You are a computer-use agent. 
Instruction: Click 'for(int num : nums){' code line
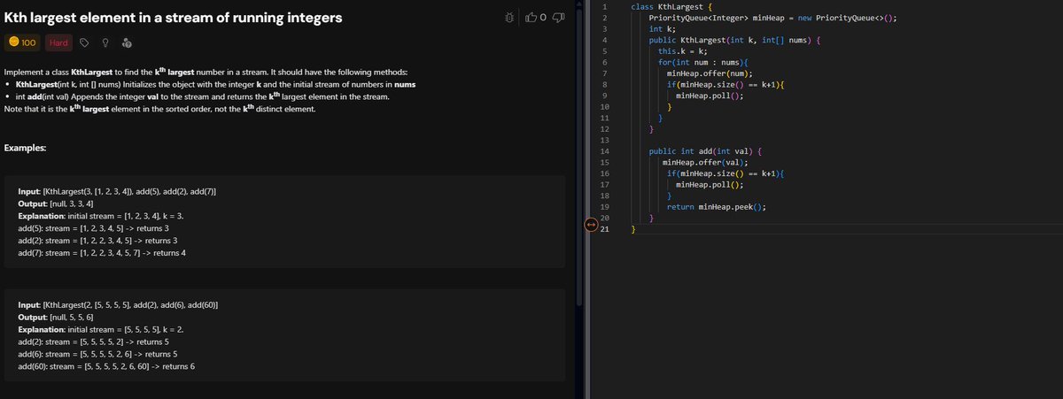[x=704, y=62]
